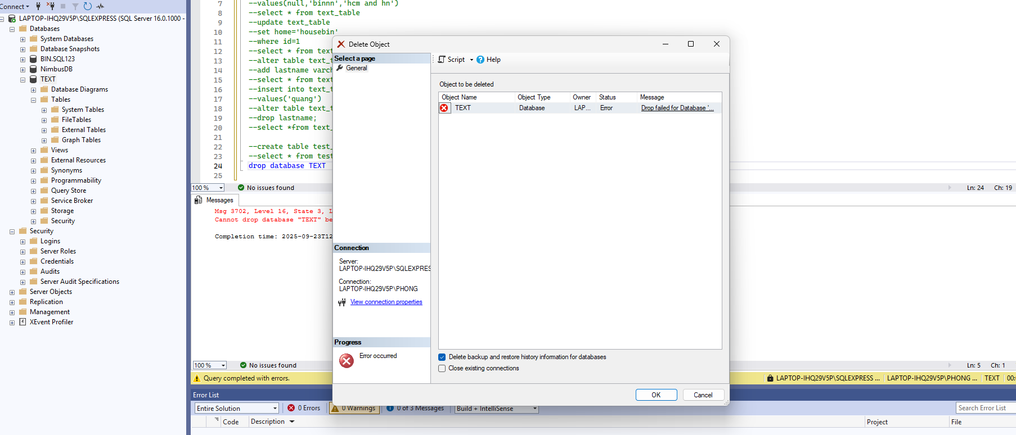Click the Disconnect plug icon with red X

tap(51, 6)
